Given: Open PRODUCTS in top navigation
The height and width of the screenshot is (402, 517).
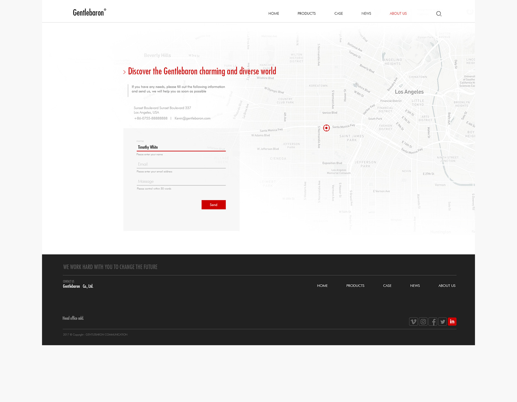Looking at the screenshot, I should coord(306,14).
